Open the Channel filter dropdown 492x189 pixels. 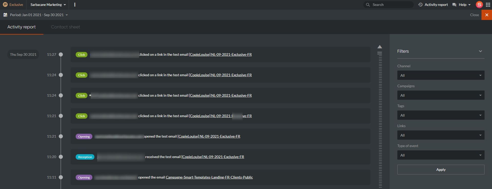click(441, 75)
